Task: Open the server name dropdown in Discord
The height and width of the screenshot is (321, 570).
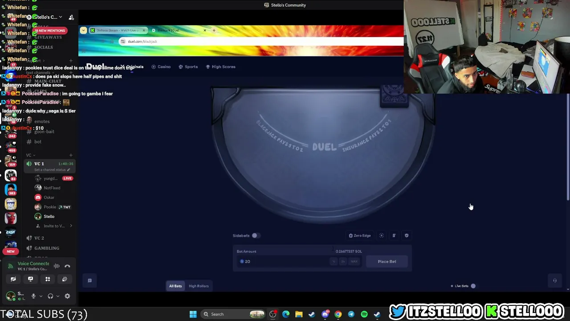Action: click(x=47, y=17)
